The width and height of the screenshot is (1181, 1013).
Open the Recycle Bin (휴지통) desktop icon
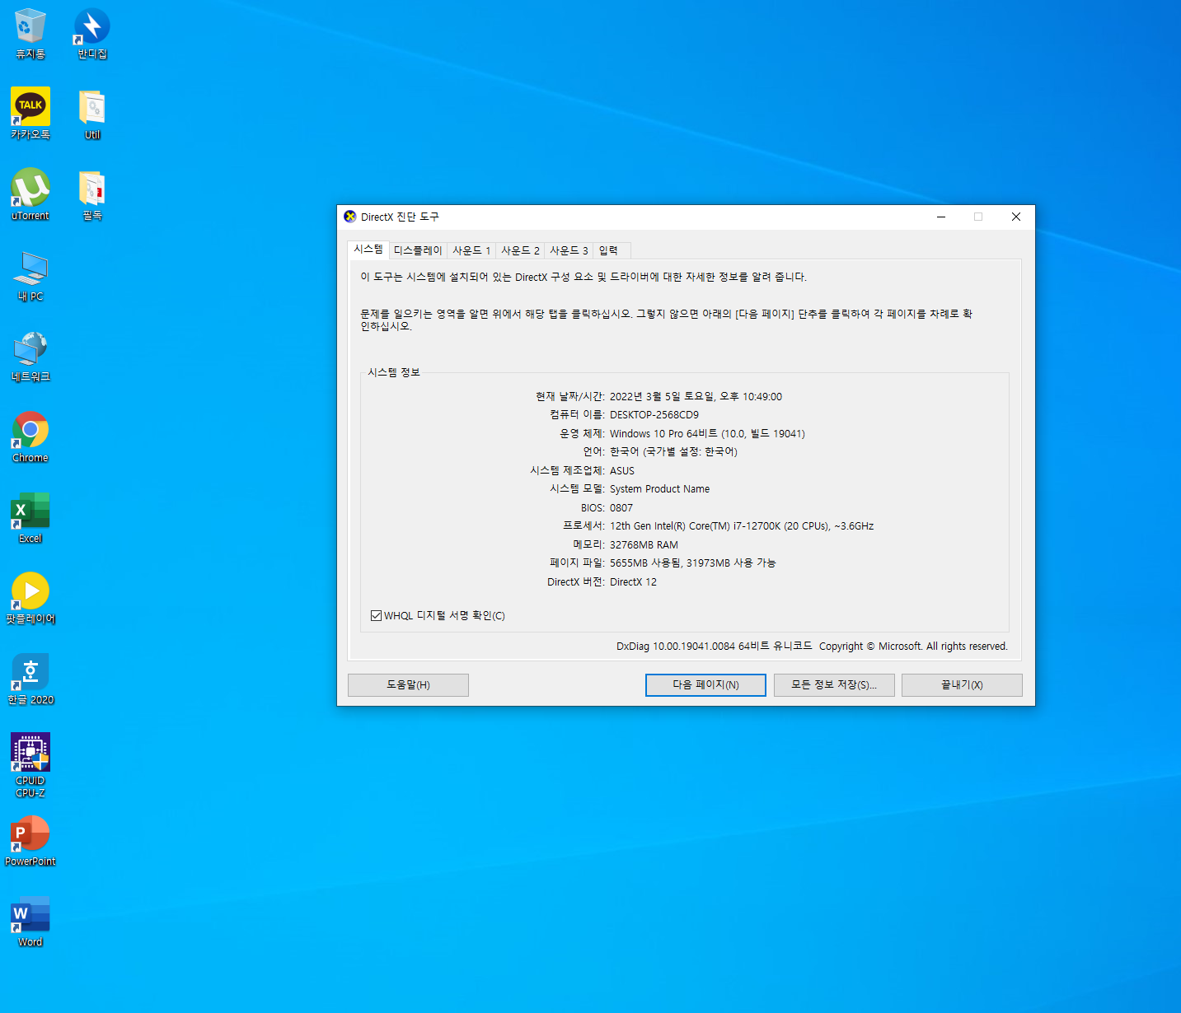[30, 34]
